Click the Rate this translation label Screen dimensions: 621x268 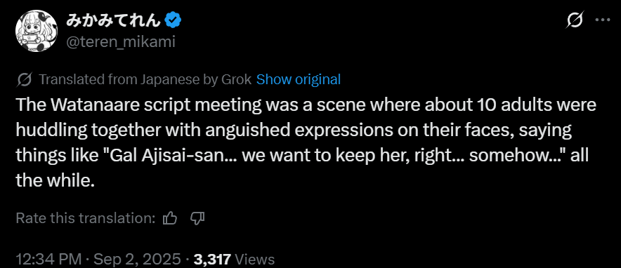tap(85, 217)
